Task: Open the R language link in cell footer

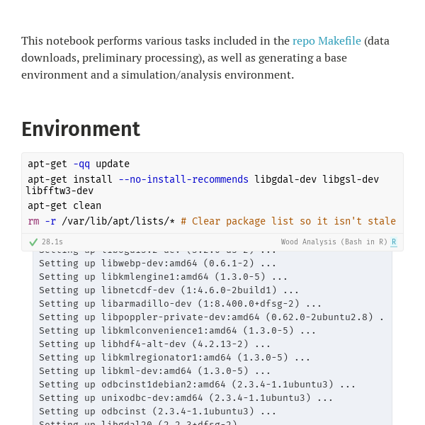Action: coord(394,242)
